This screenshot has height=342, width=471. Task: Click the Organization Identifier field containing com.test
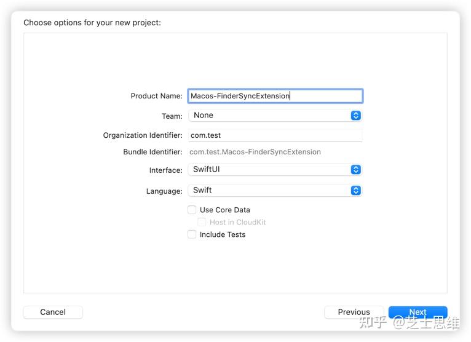coord(275,135)
